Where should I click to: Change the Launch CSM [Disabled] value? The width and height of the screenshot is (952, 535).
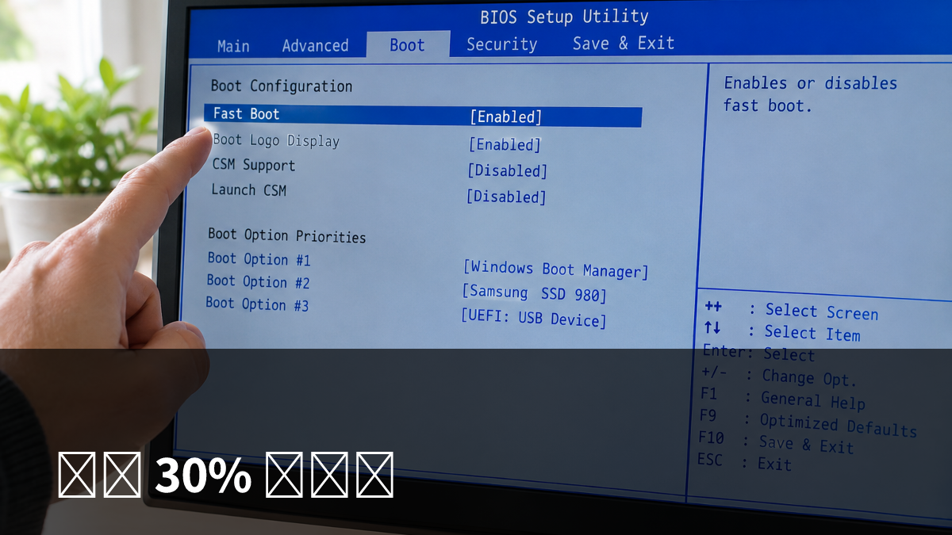(506, 196)
